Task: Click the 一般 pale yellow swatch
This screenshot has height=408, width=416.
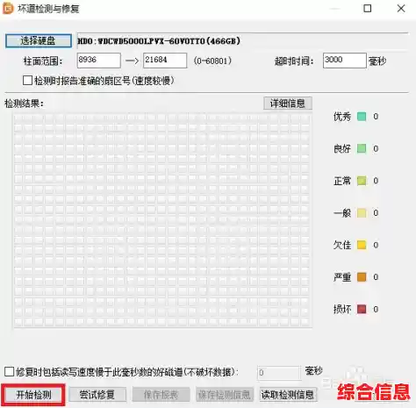Action: [x=362, y=213]
